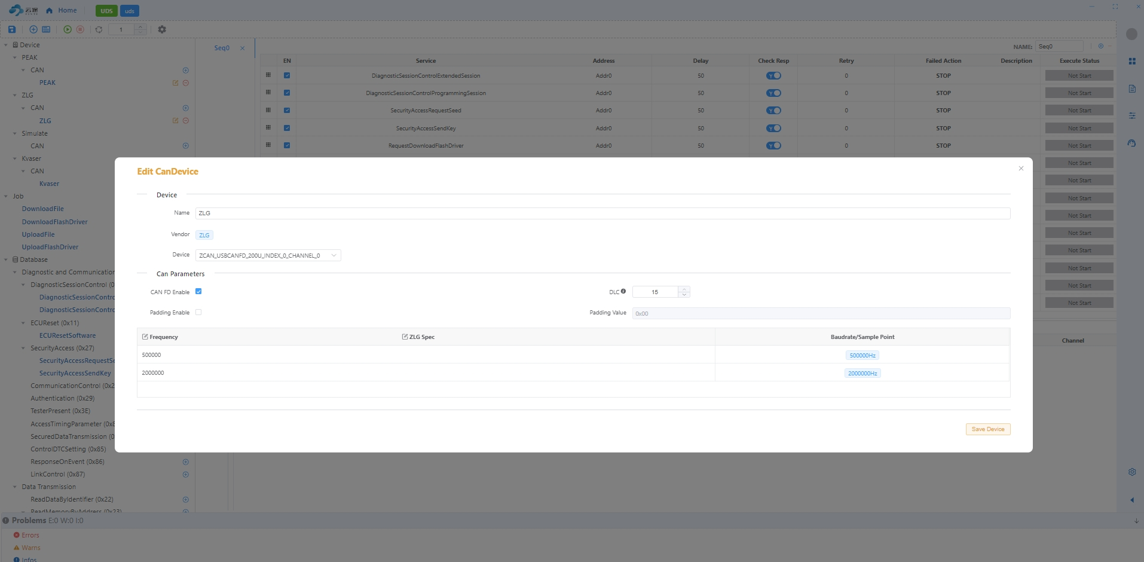1144x562 pixels.
Task: Click the DLC info icon
Action: coord(623,291)
